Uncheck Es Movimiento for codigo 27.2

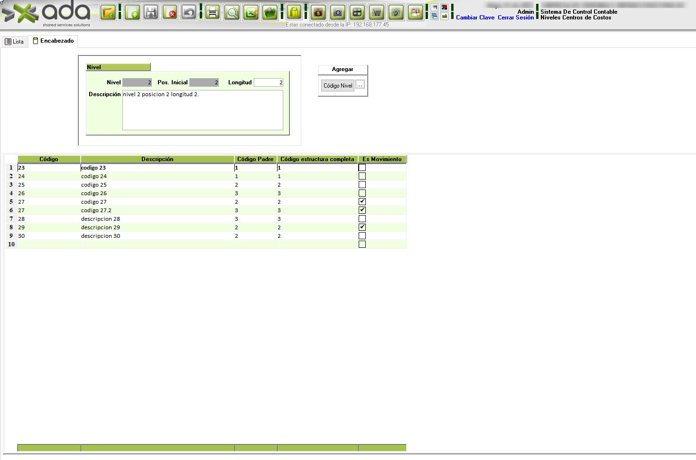[362, 210]
